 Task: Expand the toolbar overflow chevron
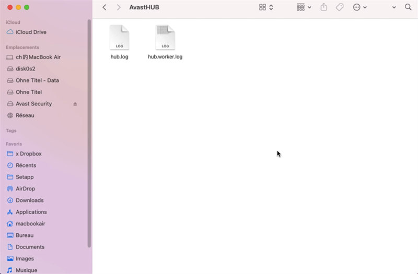pos(394,7)
